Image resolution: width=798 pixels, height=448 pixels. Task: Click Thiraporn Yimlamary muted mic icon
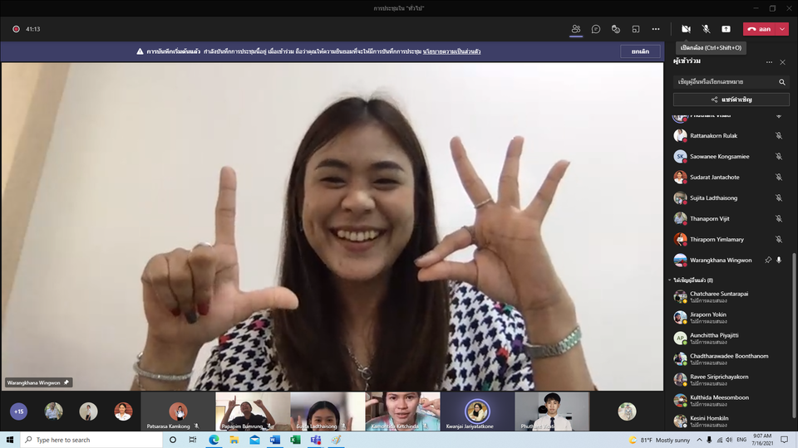click(x=779, y=239)
